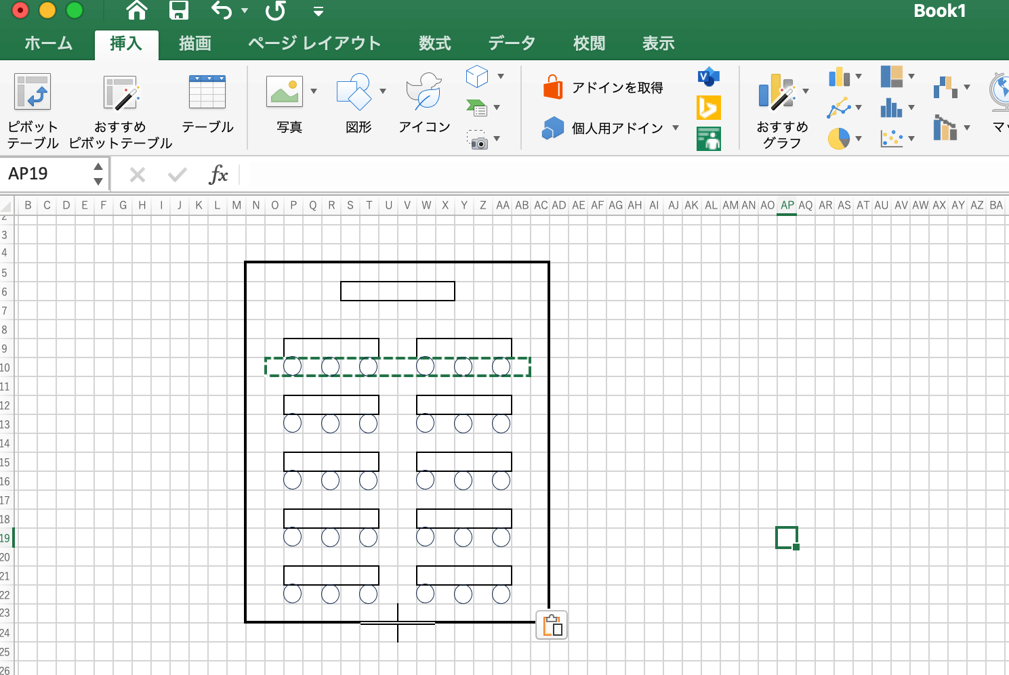Insert a combo chart
Viewport: 1009px width, 675px height.
[945, 127]
